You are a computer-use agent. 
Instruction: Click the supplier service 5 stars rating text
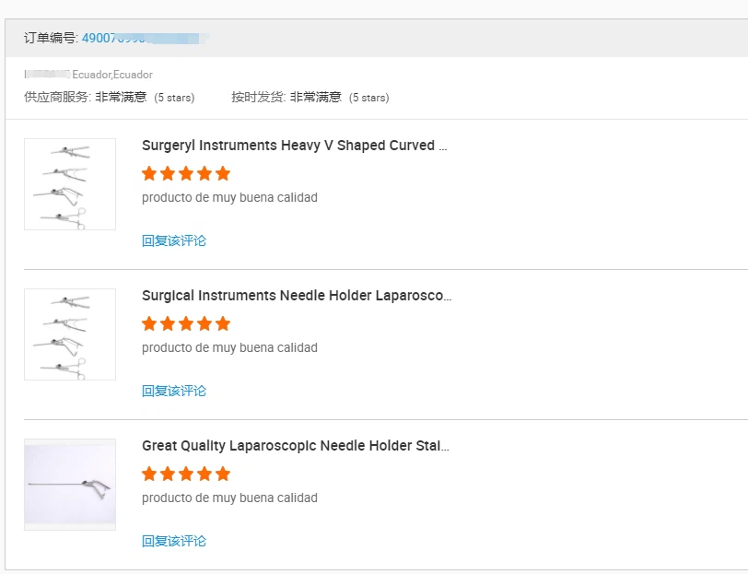[x=175, y=98]
